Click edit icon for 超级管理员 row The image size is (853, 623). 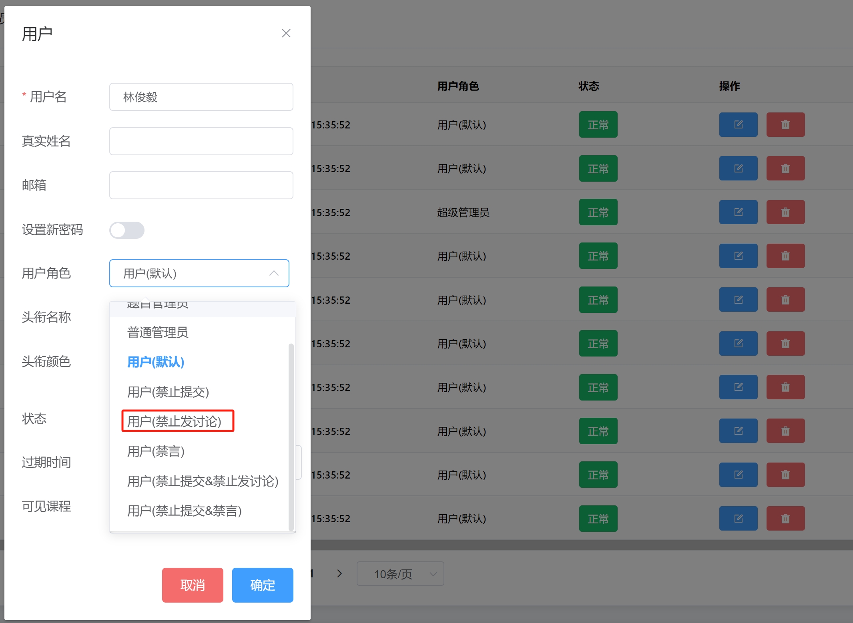tap(738, 212)
